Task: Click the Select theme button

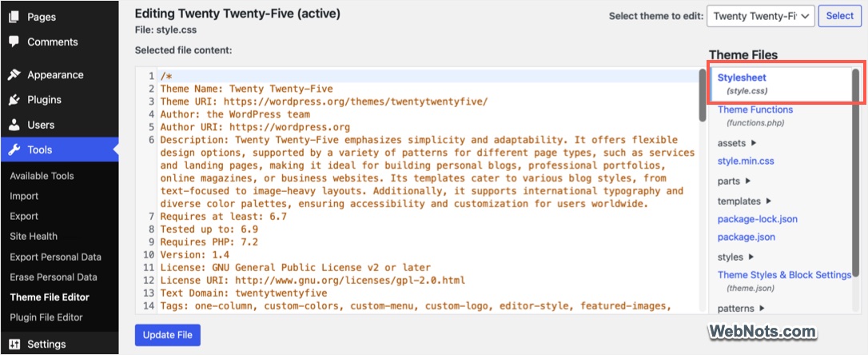Action: click(x=840, y=16)
